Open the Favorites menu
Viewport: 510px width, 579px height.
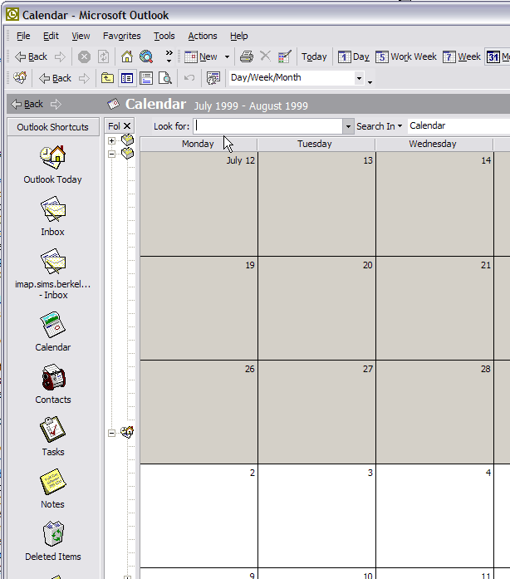point(122,36)
